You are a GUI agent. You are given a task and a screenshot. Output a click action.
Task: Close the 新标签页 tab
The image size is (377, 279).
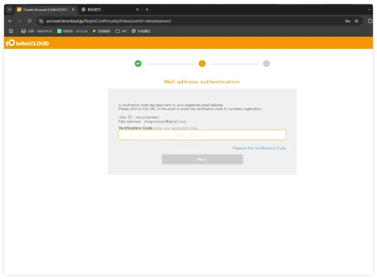137,9
